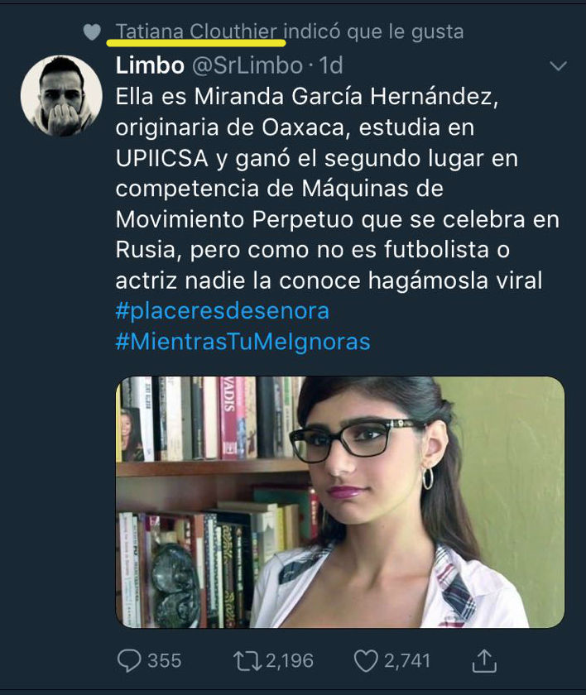Screen dimensions: 586x695
Task: Share the tweet using the upload icon
Action: [484, 661]
